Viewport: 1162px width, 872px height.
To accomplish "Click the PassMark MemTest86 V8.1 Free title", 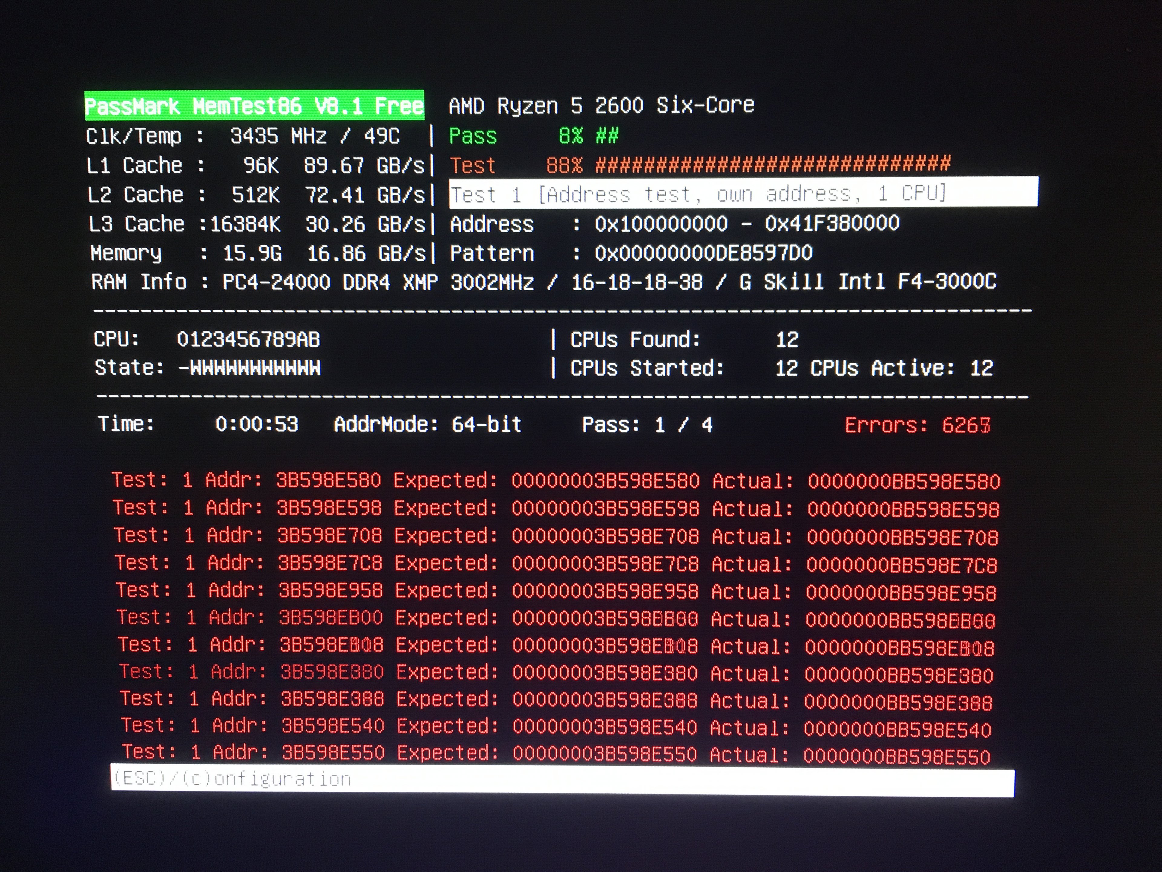I will tap(254, 106).
